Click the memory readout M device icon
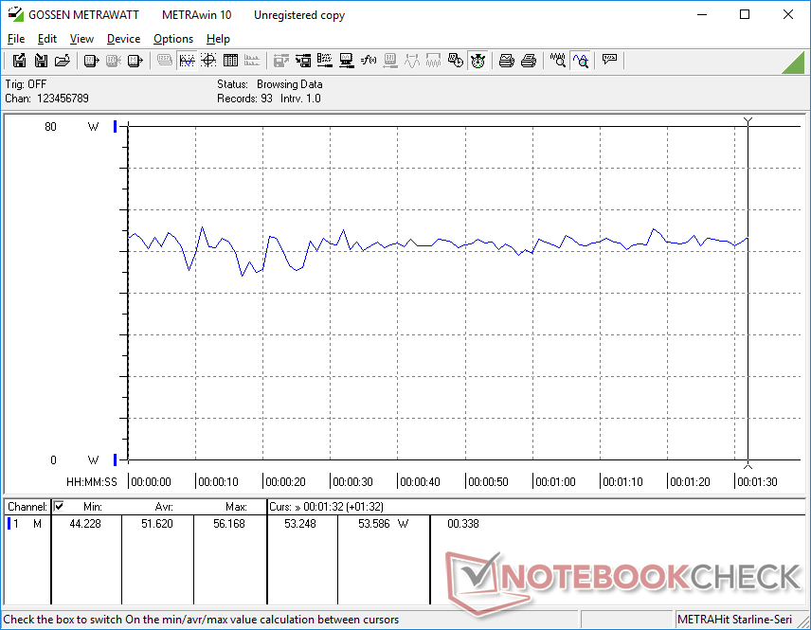811x630 pixels. click(x=135, y=61)
